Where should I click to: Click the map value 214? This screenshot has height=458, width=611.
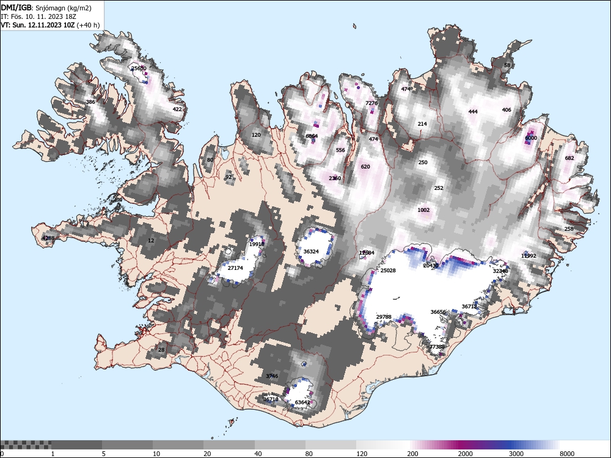422,124
